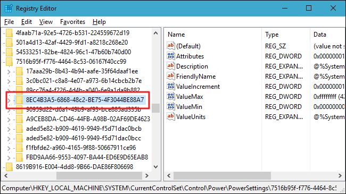Viewport: 346px width, 194px height.
Task: Expand the A9CEB8DA-CD46-44FB-A98B-02AF69DE4623 key
Action: tap(9, 120)
